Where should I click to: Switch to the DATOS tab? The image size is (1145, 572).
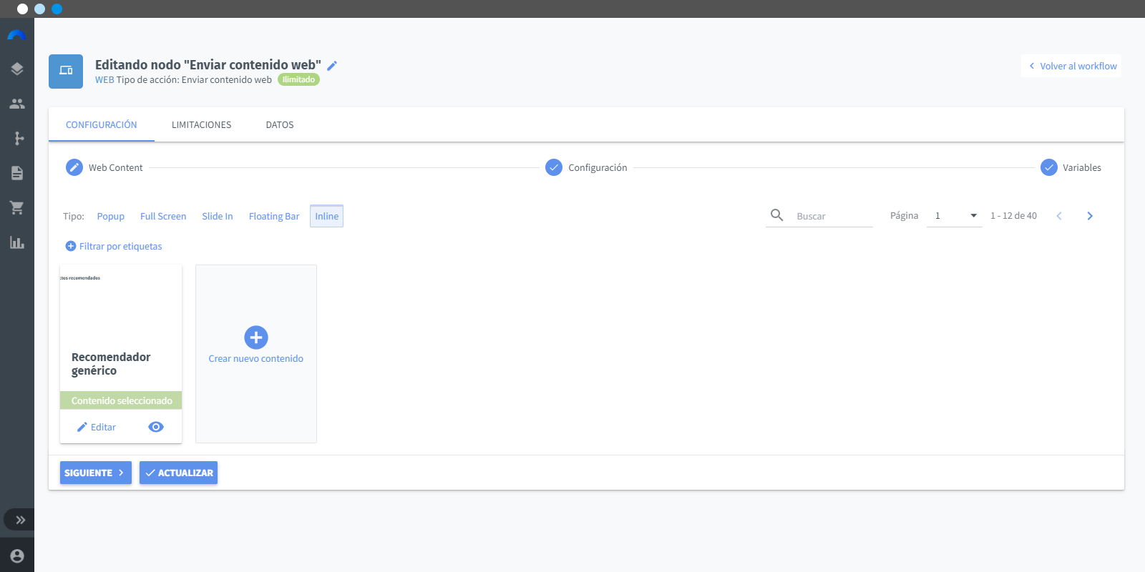click(x=280, y=124)
